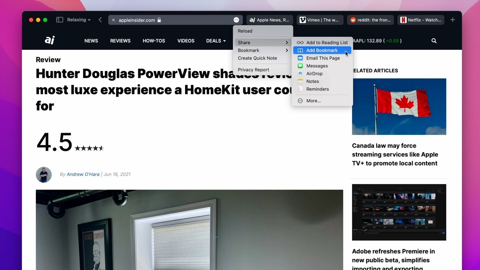Expand the DEALS dropdown
The image size is (480, 270).
216,41
